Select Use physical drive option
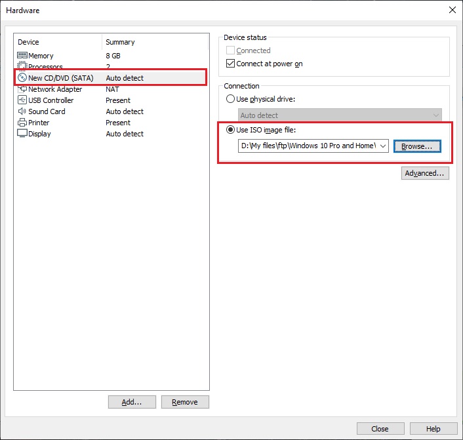463x440 pixels. pos(230,98)
